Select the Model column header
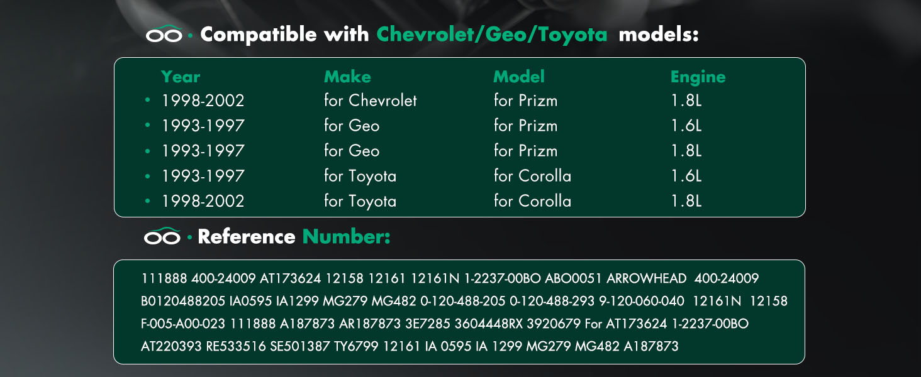This screenshot has height=377, width=921. pos(519,77)
